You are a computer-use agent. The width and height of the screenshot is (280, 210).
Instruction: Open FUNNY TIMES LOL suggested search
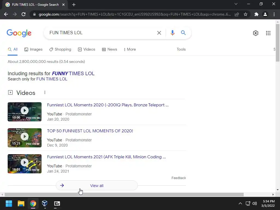tap(73, 73)
